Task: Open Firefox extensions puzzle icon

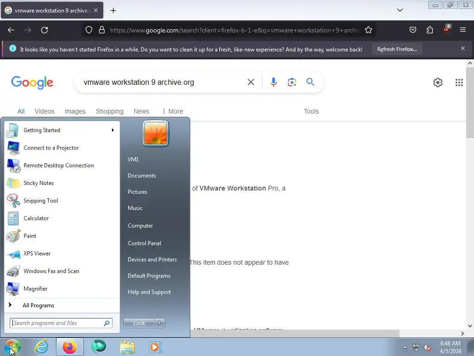Action: pyautogui.click(x=430, y=30)
